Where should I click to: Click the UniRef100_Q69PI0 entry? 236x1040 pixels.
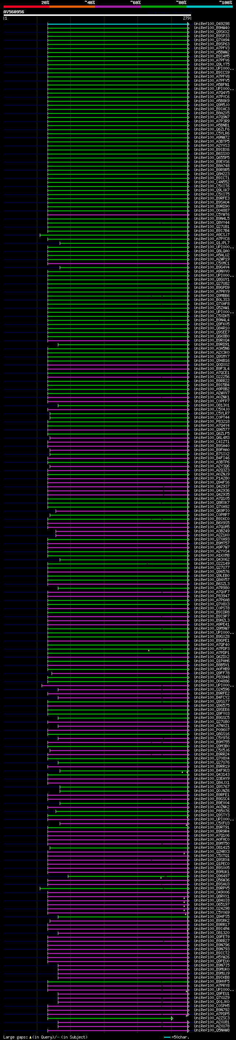click(211, 511)
